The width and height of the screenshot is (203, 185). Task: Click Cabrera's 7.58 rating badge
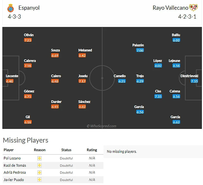pyautogui.click(x=28, y=66)
